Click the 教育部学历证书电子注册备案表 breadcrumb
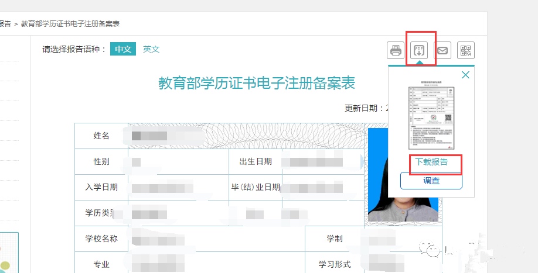538x273 pixels. 70,23
